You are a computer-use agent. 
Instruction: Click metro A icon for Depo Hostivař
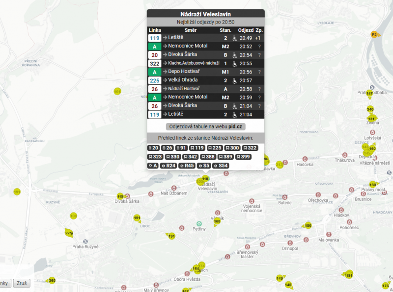tap(155, 72)
